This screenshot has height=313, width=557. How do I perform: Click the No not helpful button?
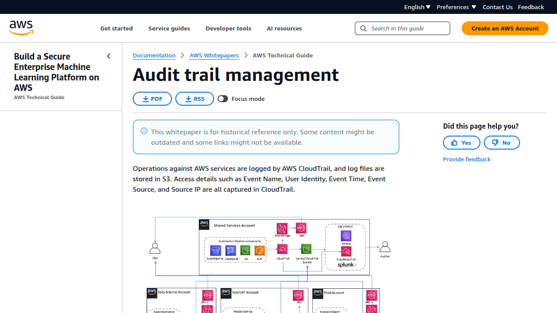pyautogui.click(x=502, y=143)
